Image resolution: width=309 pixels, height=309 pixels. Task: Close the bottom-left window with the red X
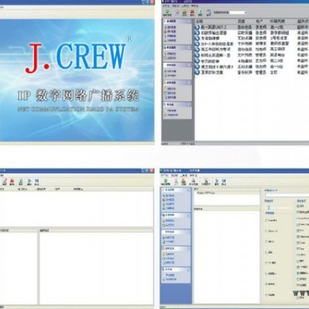pyautogui.click(x=152, y=171)
